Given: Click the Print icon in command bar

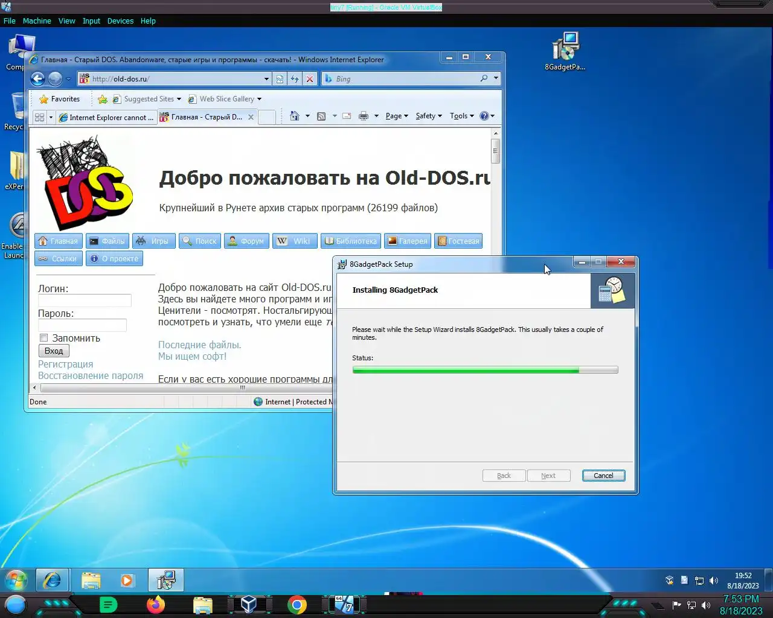Looking at the screenshot, I should [364, 116].
